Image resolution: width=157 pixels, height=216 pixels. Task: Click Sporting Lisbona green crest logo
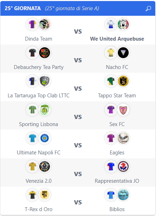point(44,110)
